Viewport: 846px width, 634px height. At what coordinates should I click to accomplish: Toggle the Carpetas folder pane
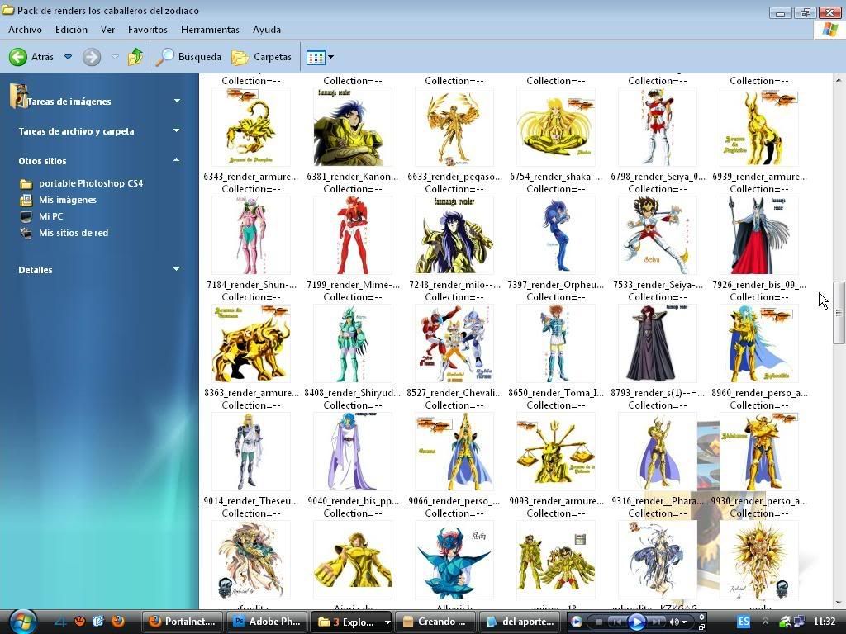pos(262,57)
